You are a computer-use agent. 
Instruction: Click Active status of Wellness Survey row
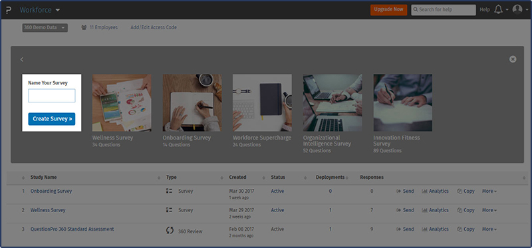(277, 210)
